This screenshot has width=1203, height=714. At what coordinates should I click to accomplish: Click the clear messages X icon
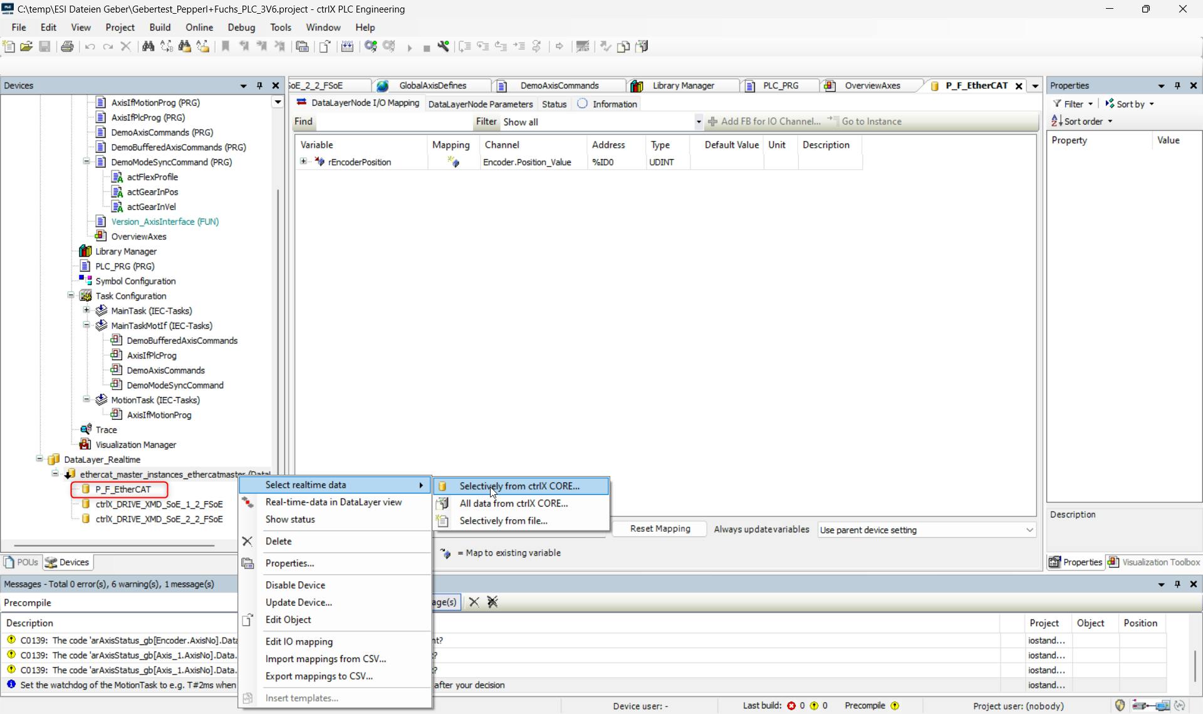click(x=474, y=602)
